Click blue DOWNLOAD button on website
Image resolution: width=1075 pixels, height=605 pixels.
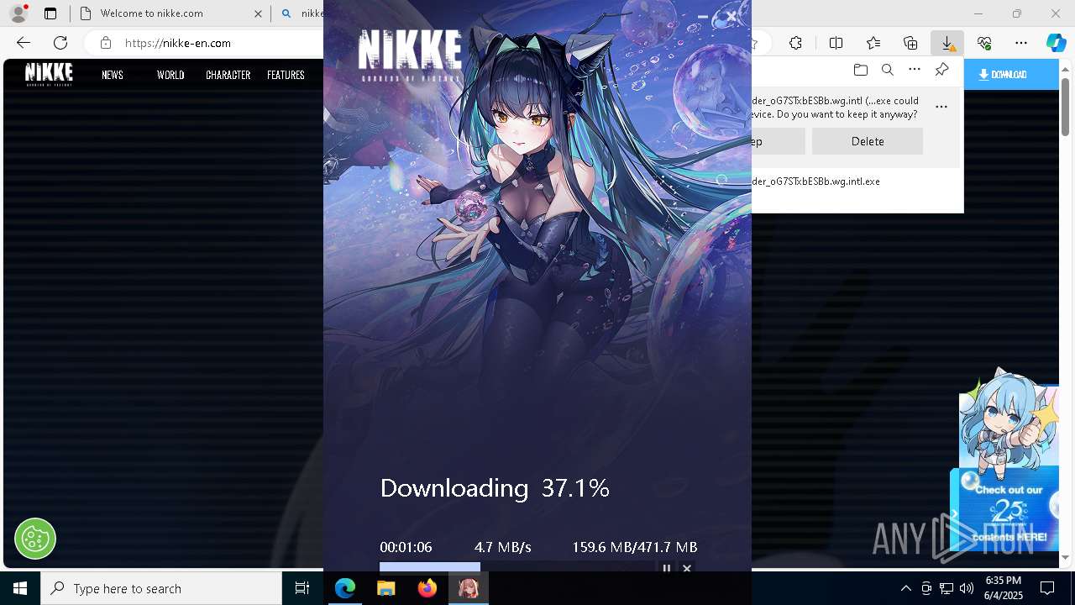coord(1011,75)
